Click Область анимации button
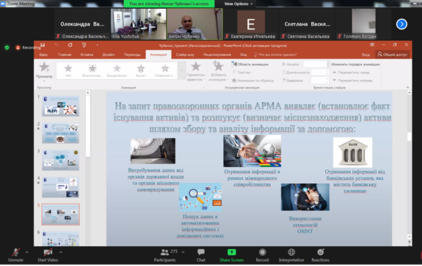The image size is (422, 266). point(250,64)
